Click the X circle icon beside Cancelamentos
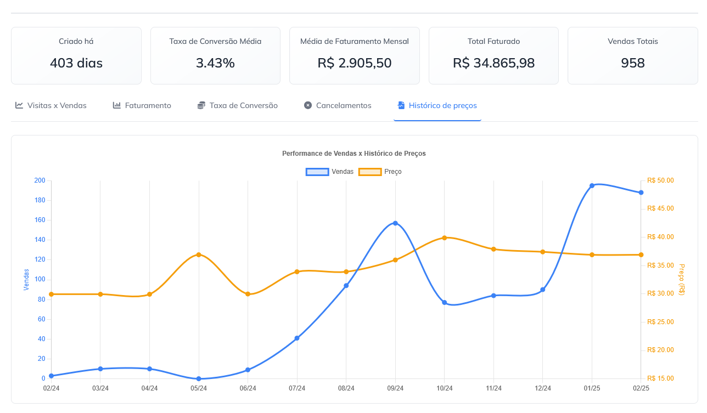 tap(308, 105)
